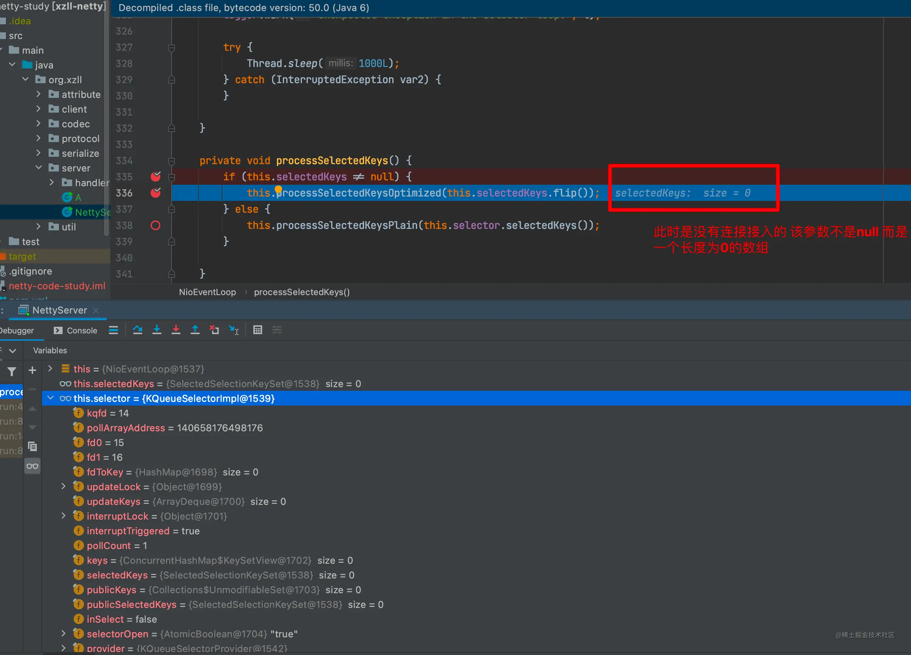Select the Debugger tab
Viewport: 911px width, 655px height.
pyautogui.click(x=17, y=330)
